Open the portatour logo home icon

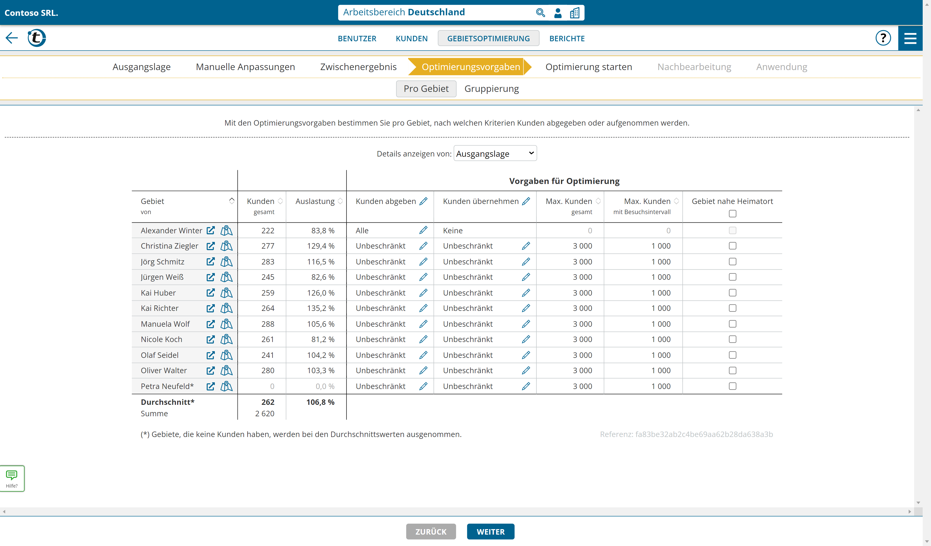(x=37, y=38)
